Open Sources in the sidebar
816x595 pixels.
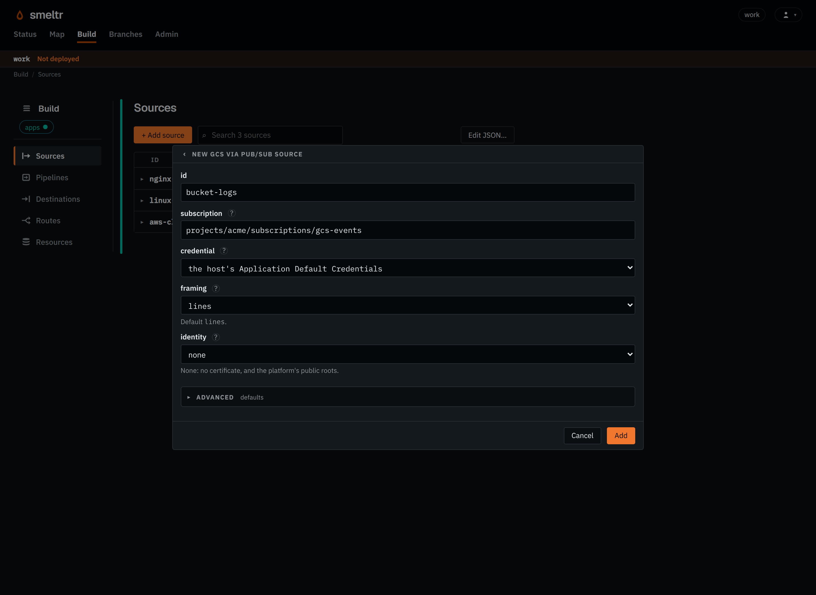(58, 156)
